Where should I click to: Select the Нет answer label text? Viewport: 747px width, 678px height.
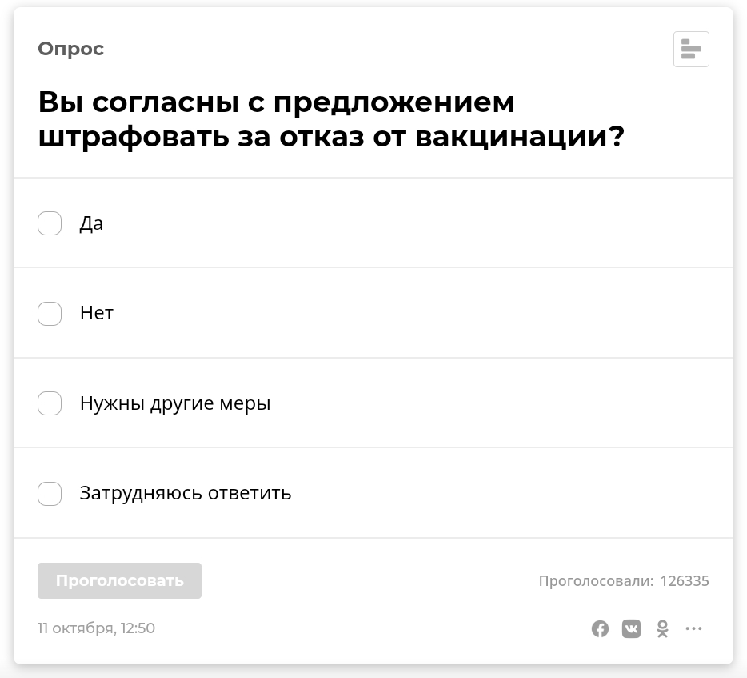click(x=97, y=313)
